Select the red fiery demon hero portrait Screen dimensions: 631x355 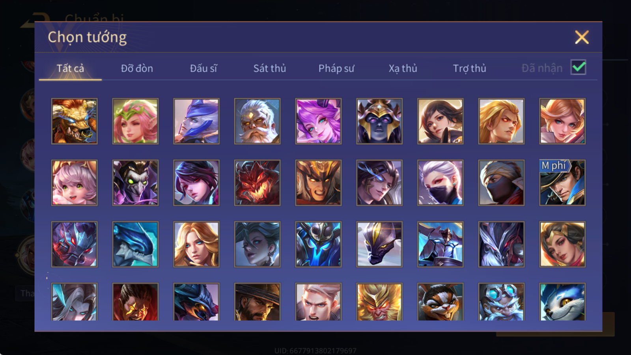coord(257,183)
